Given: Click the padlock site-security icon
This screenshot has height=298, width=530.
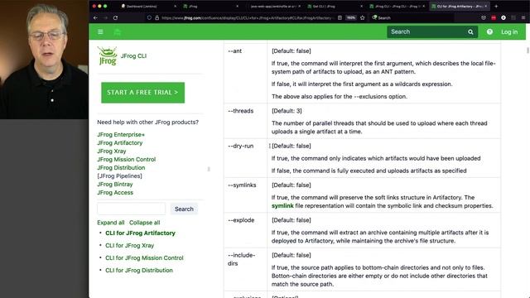Looking at the screenshot, I should pos(157,17).
